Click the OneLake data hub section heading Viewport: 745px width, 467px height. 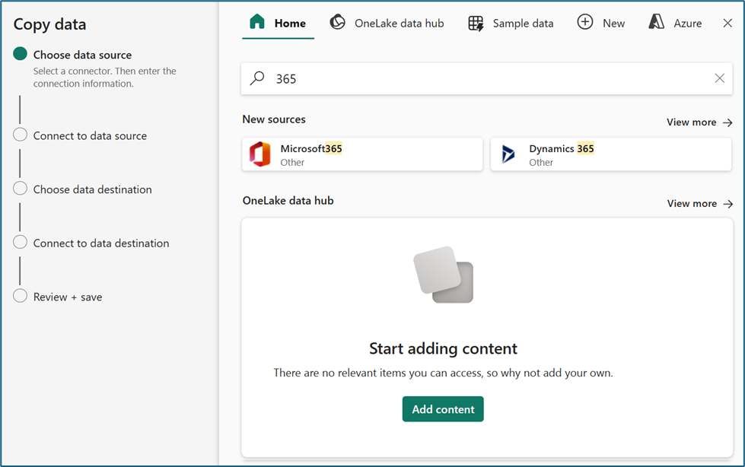point(288,201)
